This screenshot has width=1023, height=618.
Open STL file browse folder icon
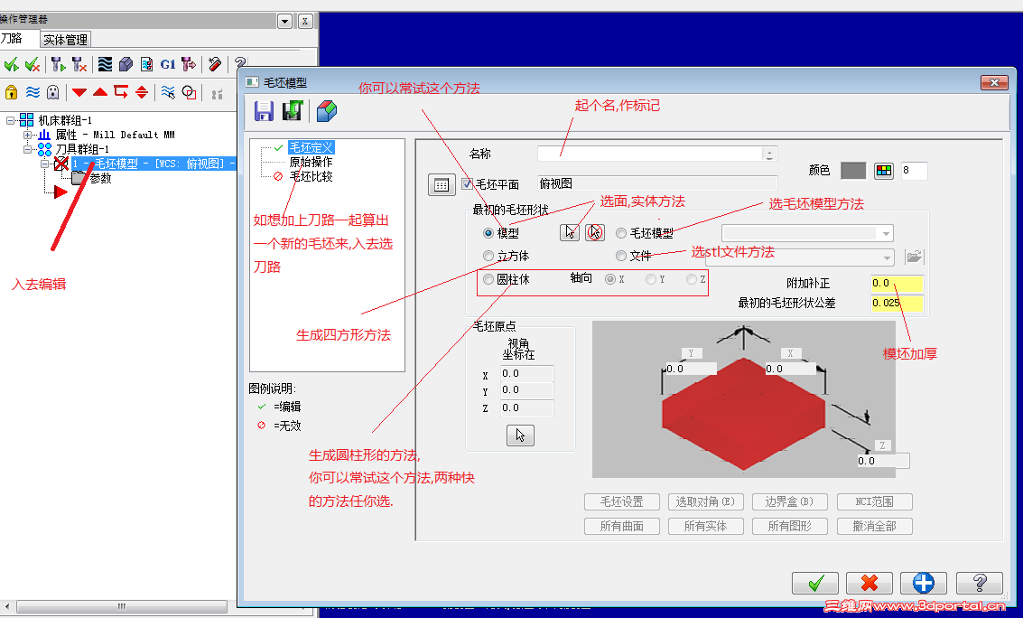coord(914,257)
